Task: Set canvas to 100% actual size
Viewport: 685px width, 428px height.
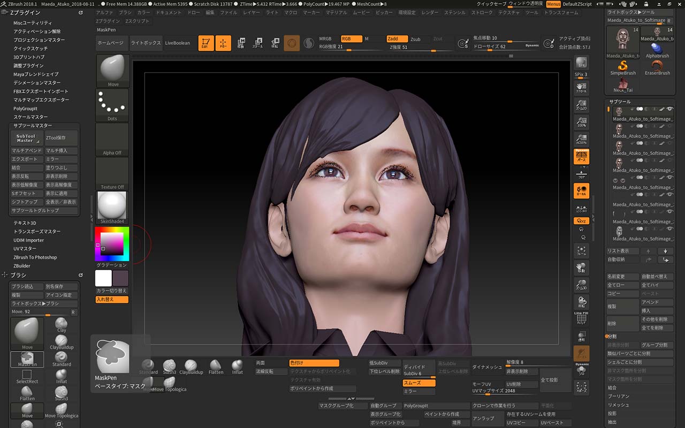Action: point(582,123)
